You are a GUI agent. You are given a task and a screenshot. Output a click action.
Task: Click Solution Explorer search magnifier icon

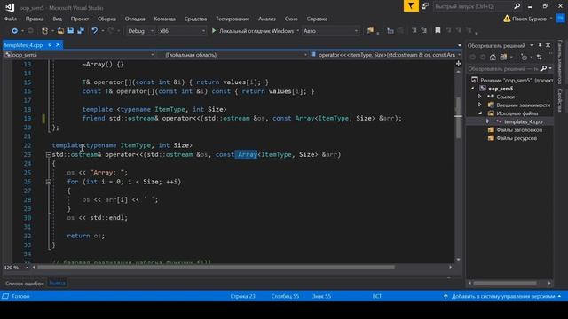[544, 68]
